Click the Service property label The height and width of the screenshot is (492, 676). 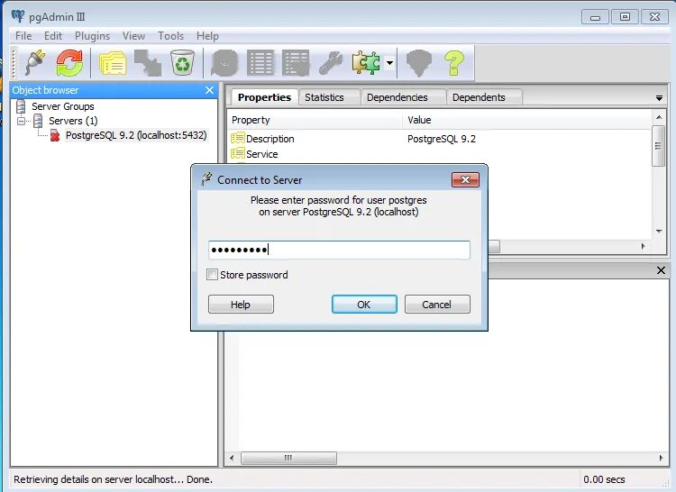click(x=262, y=154)
